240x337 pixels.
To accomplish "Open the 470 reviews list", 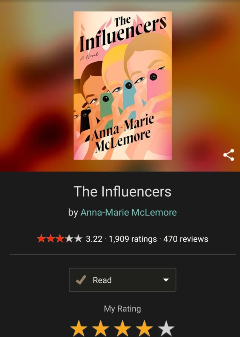I will (x=186, y=239).
